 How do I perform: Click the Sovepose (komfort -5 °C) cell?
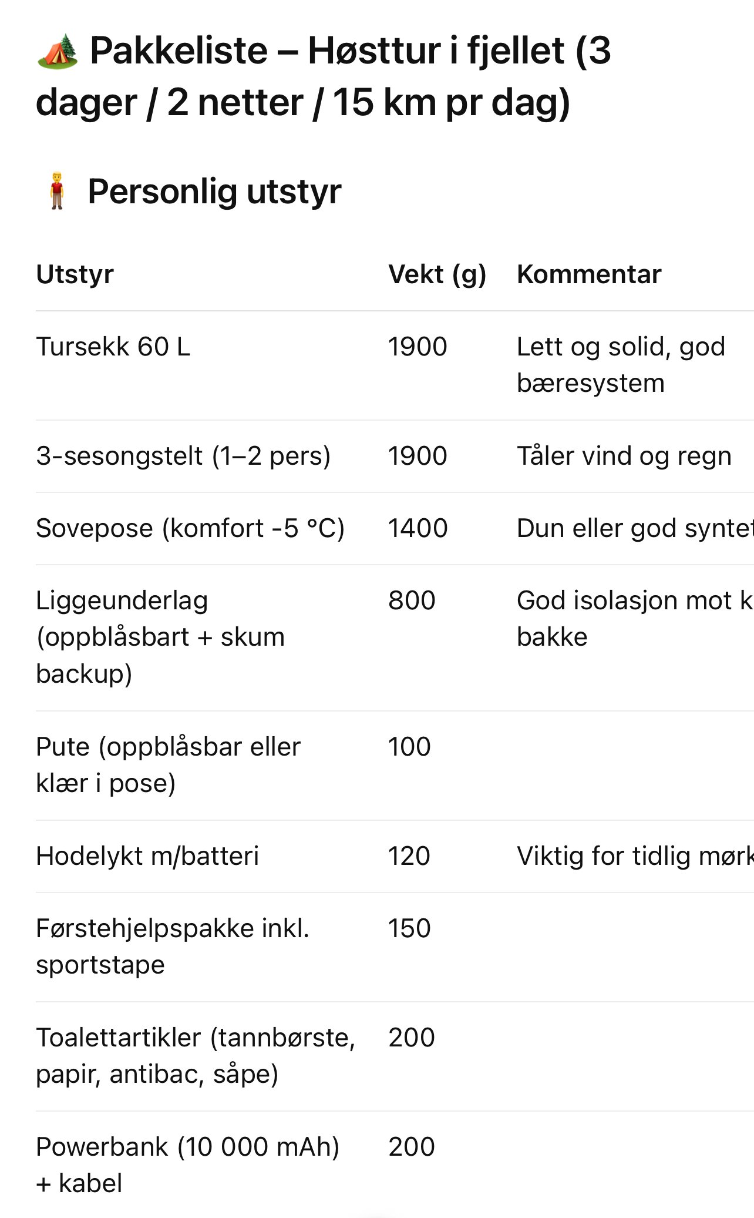pos(190,528)
